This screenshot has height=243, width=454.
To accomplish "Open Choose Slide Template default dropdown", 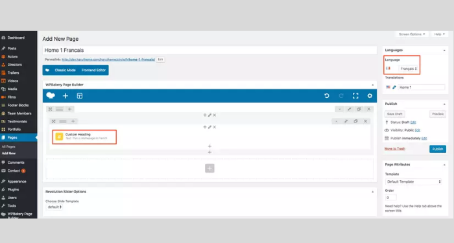I will (54, 207).
